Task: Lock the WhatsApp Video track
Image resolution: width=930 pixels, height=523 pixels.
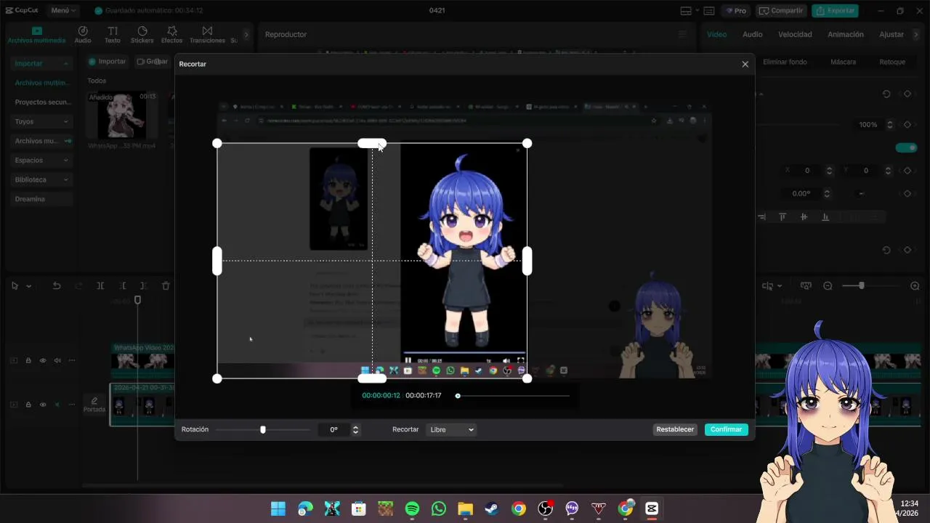Action: pyautogui.click(x=28, y=360)
